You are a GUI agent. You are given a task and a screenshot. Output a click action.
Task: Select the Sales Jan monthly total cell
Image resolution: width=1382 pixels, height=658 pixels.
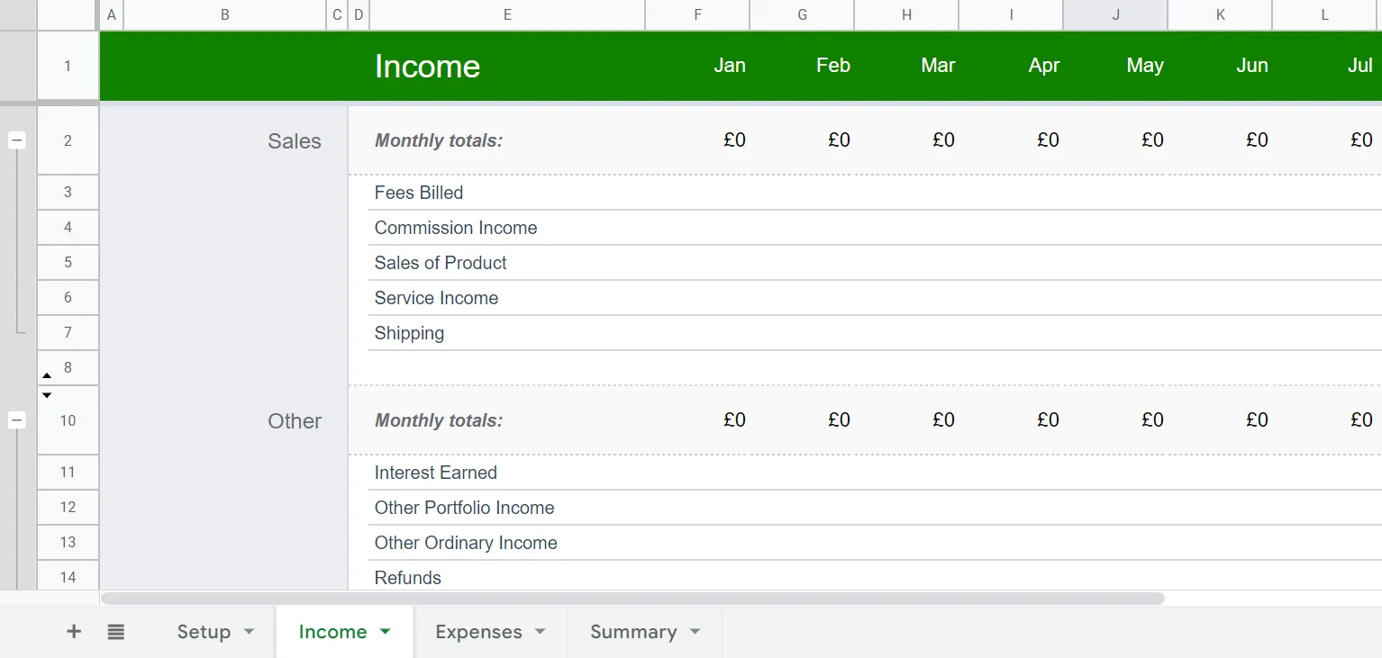697,140
